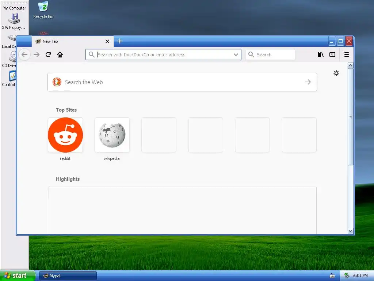Click the safely remove hardware tray icon
The width and height of the screenshot is (374, 281).
click(347, 276)
